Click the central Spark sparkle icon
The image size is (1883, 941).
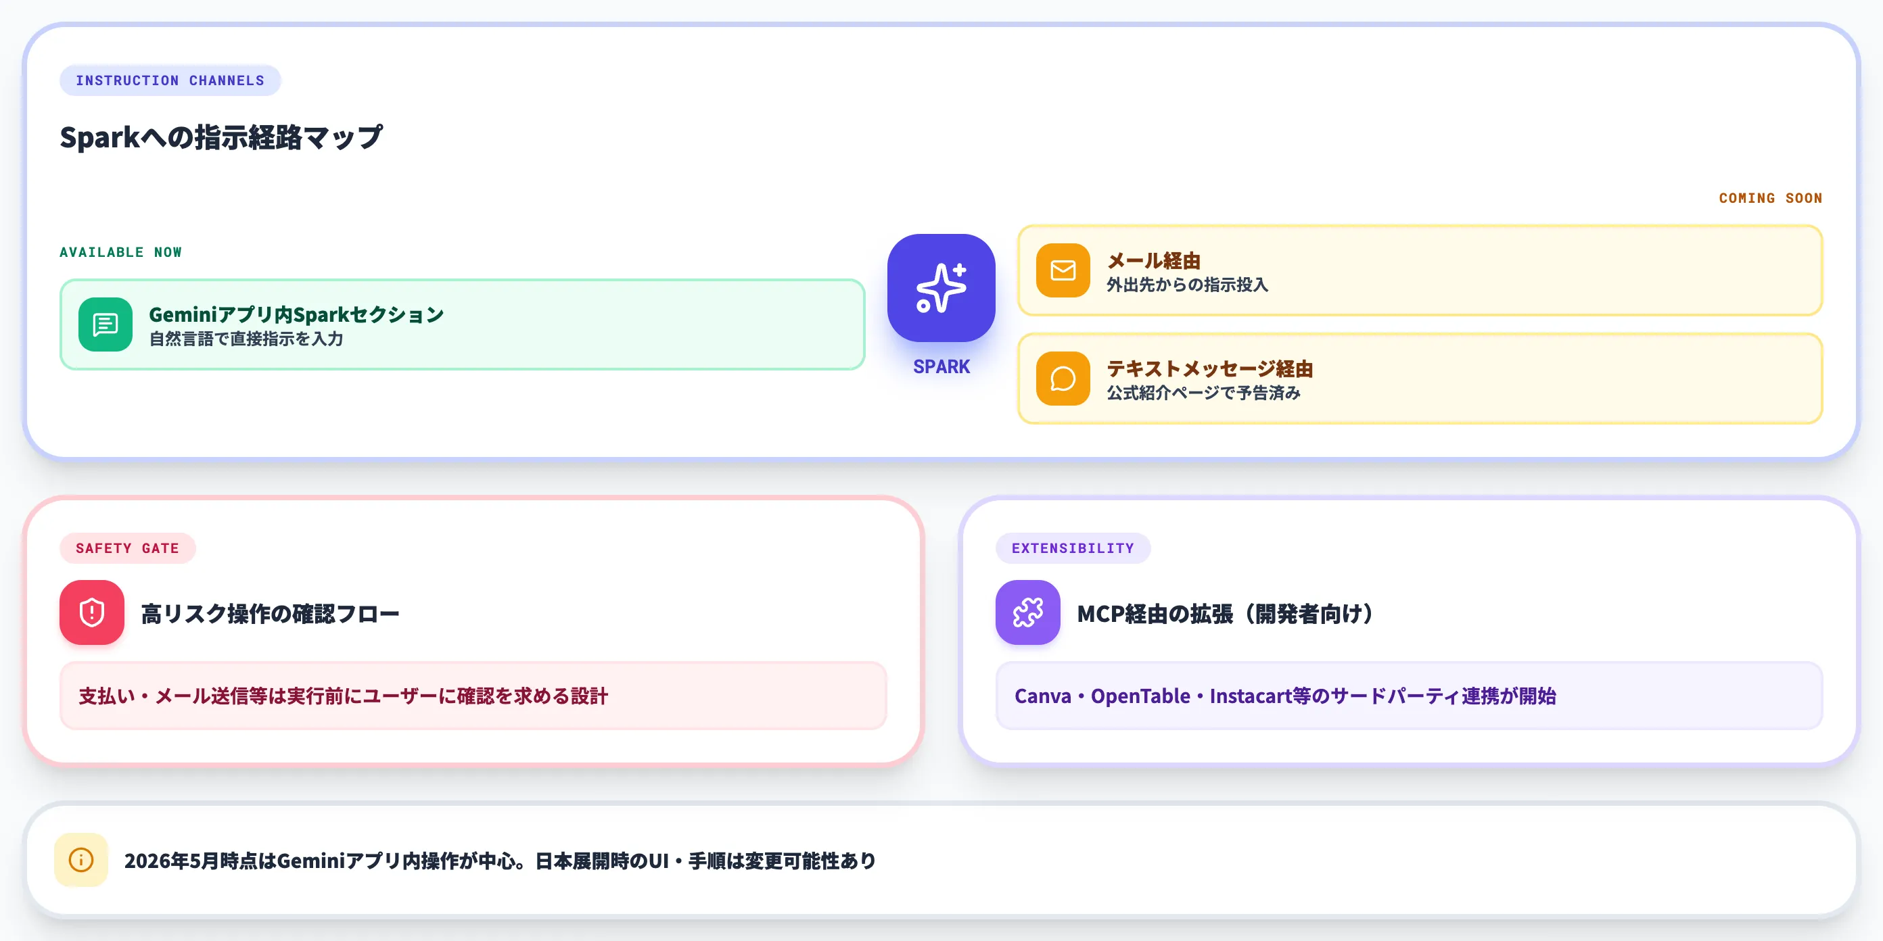pos(941,287)
